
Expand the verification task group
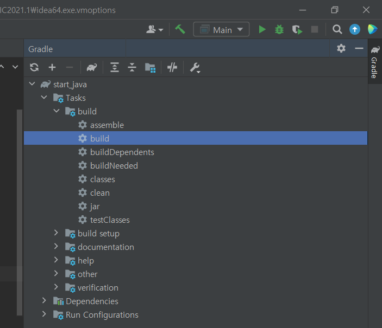tap(56, 287)
